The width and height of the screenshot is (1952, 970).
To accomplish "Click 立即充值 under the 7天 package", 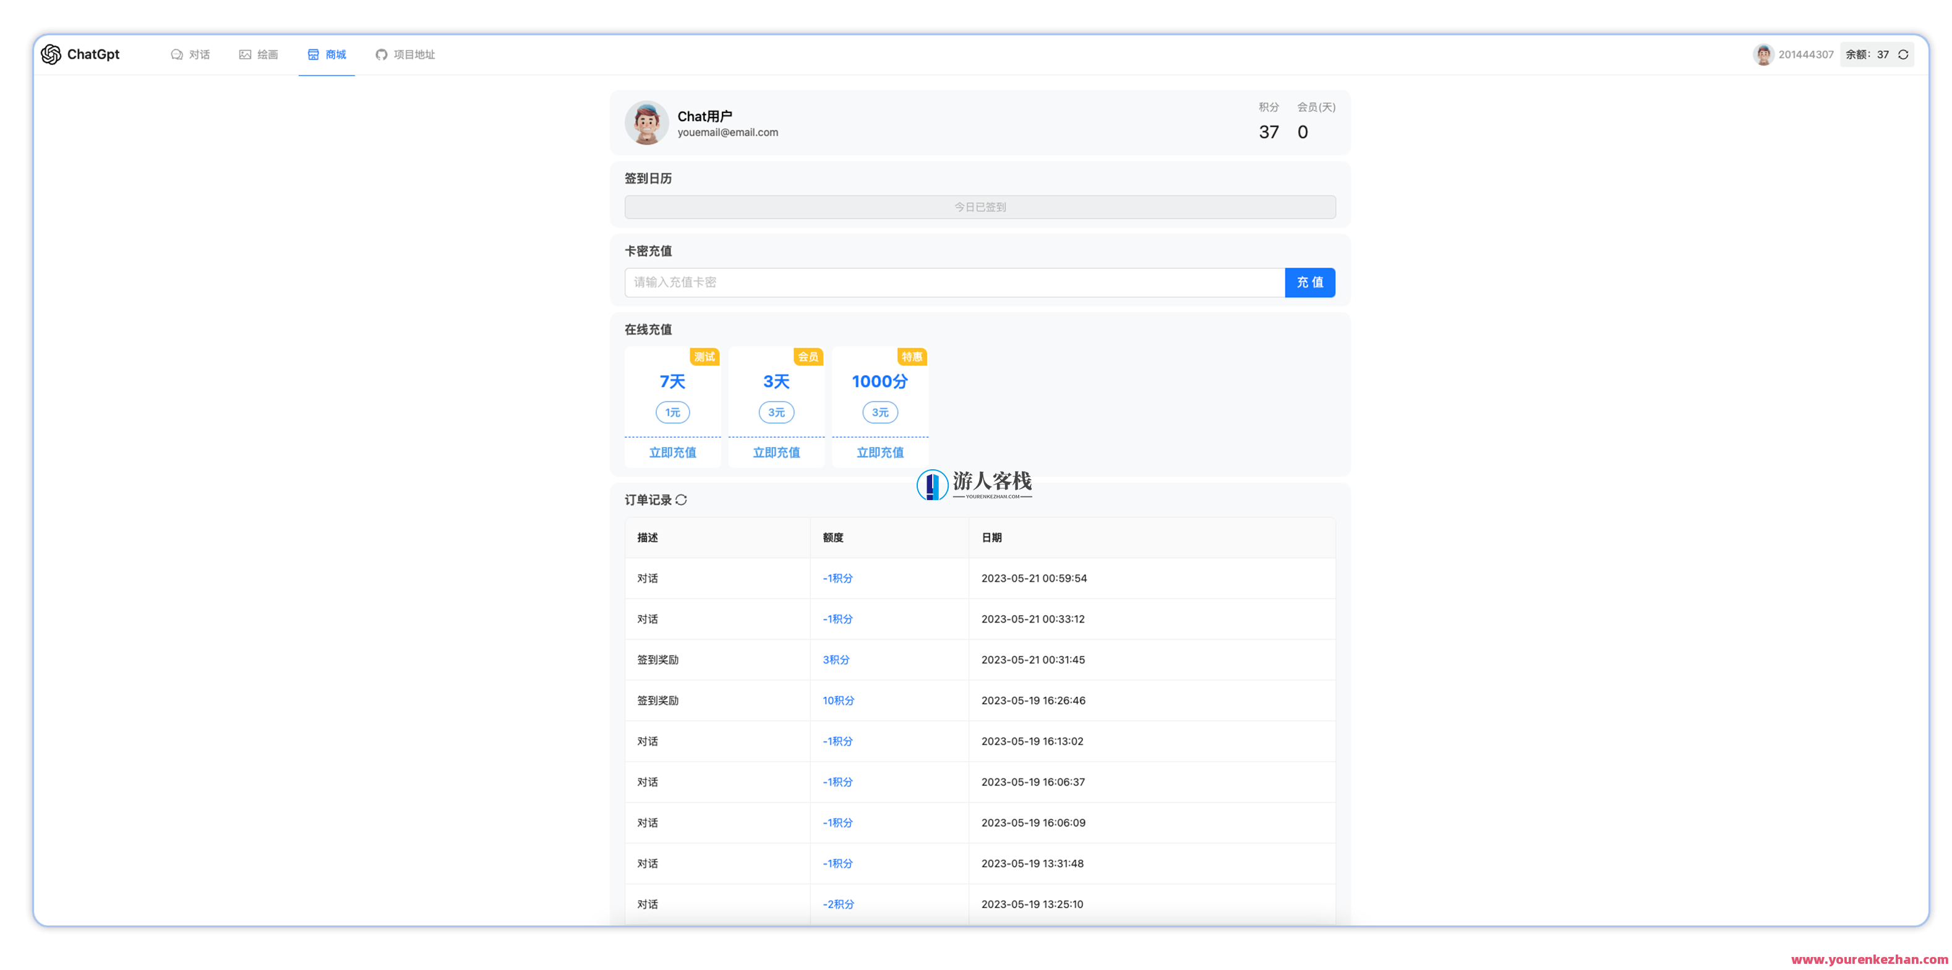I will coord(672,452).
